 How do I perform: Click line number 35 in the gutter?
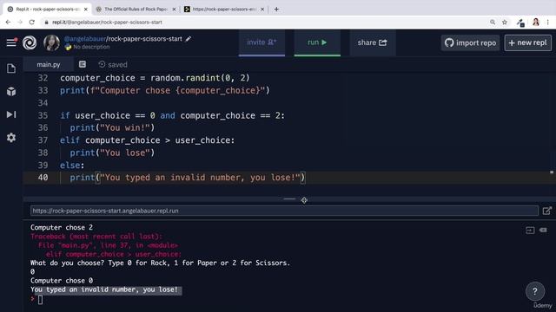click(43, 115)
